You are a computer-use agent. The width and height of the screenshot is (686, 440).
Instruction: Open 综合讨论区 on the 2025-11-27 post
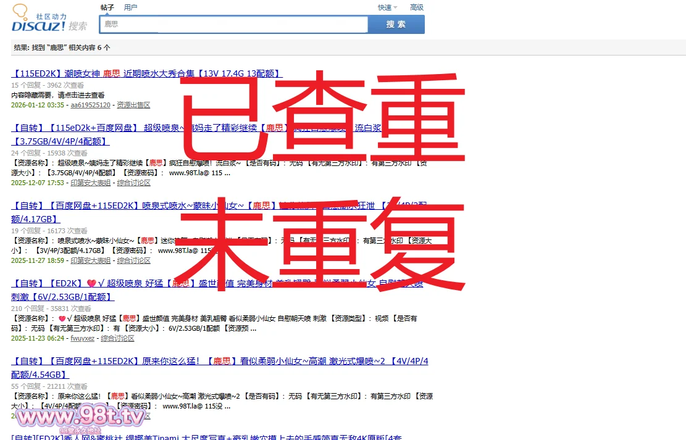[x=134, y=260]
